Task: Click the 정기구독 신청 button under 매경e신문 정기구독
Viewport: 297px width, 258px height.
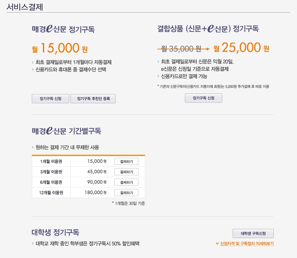Action: (50, 98)
